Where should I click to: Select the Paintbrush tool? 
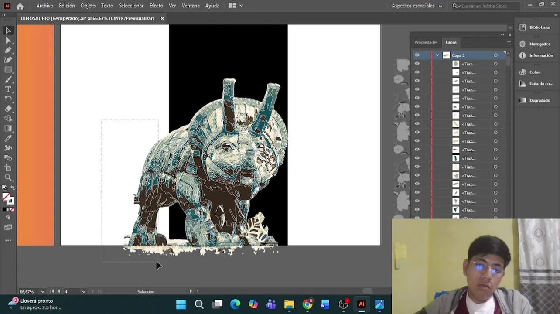pos(8,79)
